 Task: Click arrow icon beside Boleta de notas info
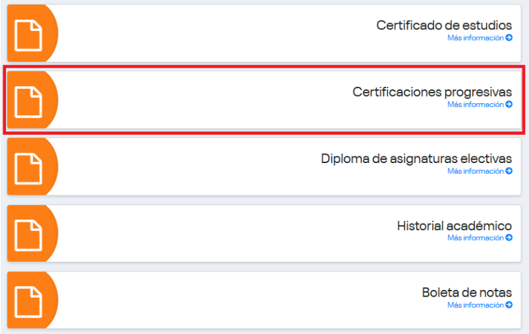click(x=509, y=305)
